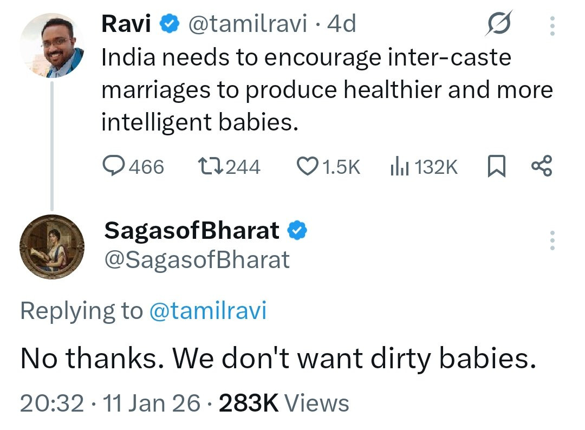The height and width of the screenshot is (430, 585).
Task: Open Ravi's profile picture
Action: (51, 47)
